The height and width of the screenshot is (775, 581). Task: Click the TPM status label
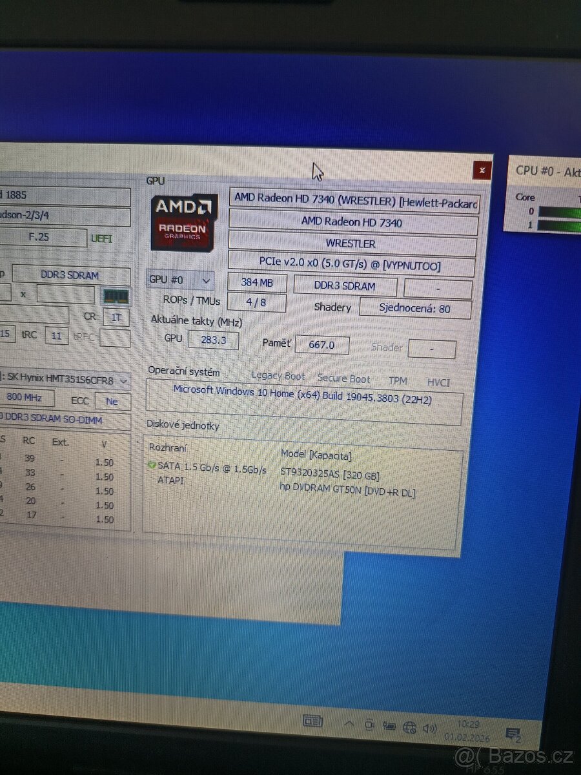(398, 381)
